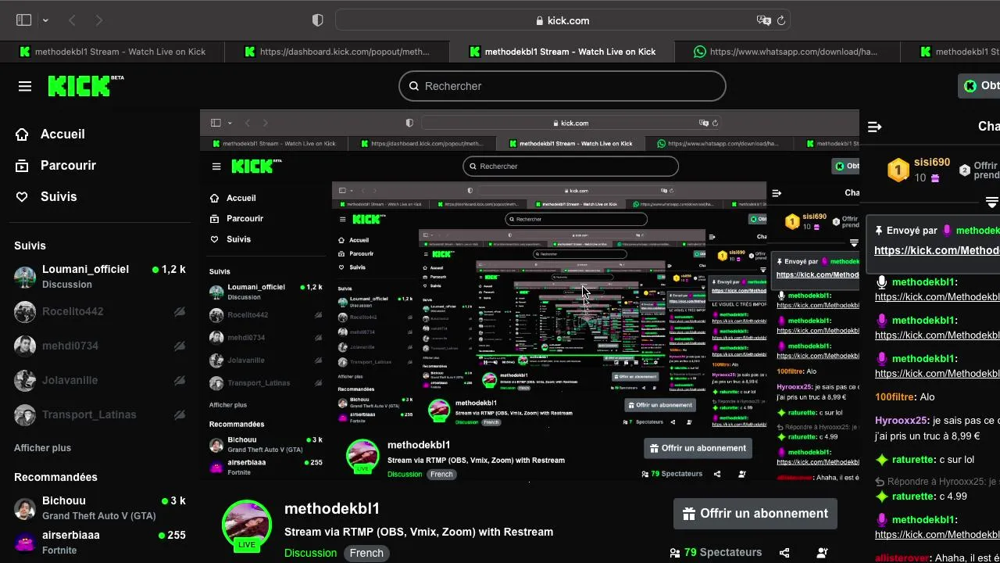Open the Loumani_officiel channel in the main sidebar
This screenshot has width=1000, height=563.
pos(100,276)
